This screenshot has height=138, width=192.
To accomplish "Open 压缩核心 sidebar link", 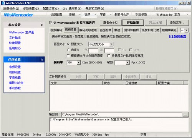I will click(15, 48).
